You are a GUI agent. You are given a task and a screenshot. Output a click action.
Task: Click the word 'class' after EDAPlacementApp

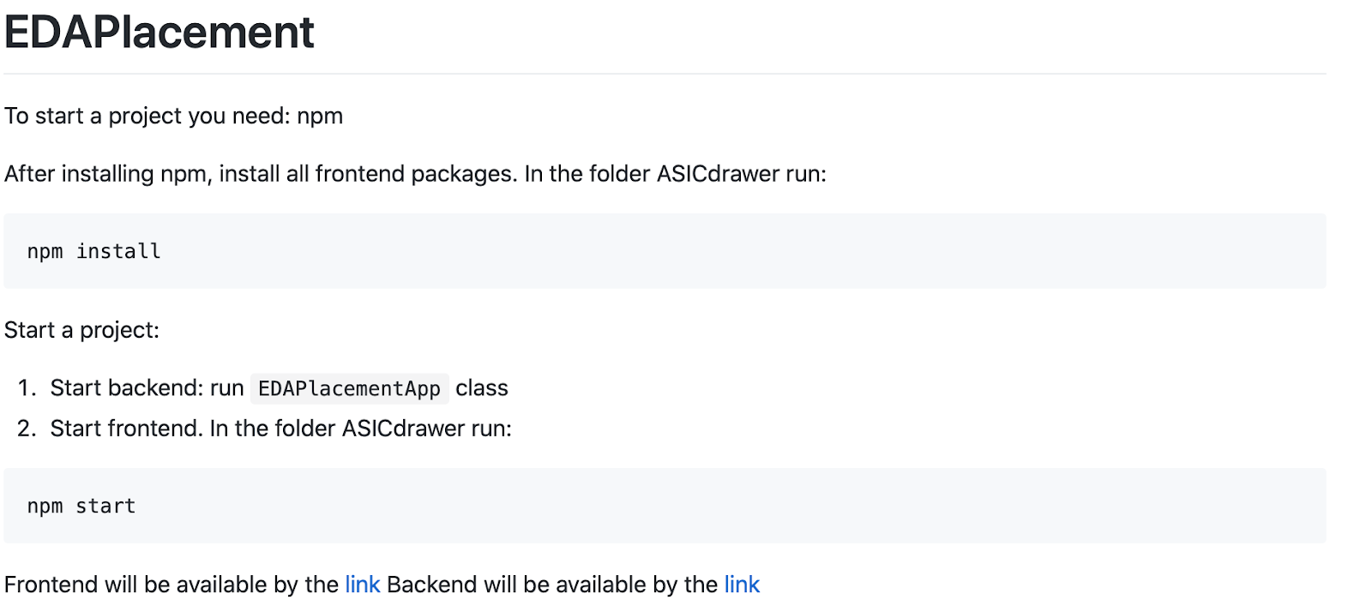point(482,388)
